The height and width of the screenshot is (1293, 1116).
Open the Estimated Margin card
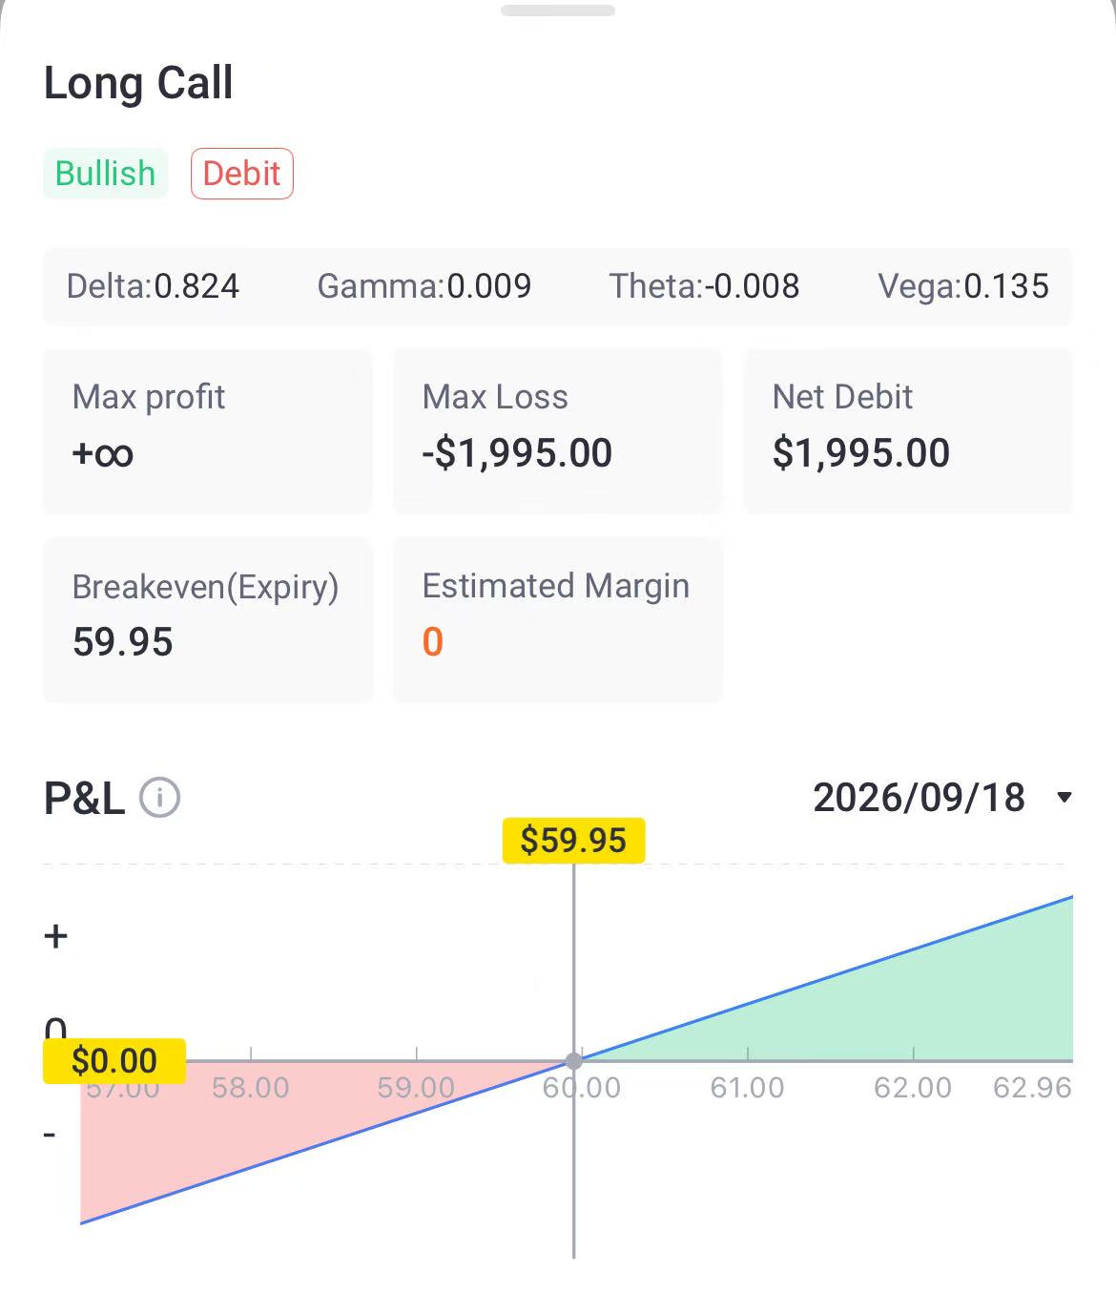pos(557,619)
